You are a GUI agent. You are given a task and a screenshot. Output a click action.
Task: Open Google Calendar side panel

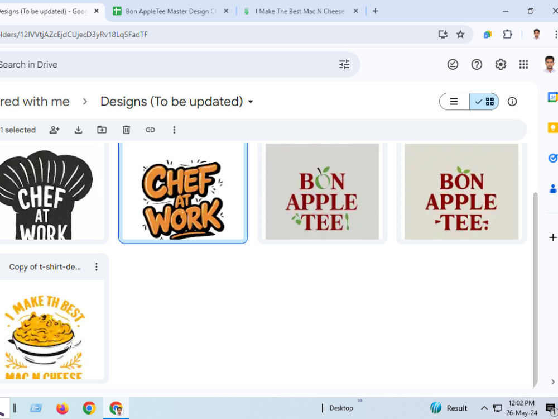pyautogui.click(x=552, y=97)
